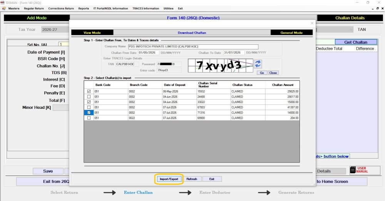
Task: Click the amount cell 41397.00
Action: tap(282, 107)
